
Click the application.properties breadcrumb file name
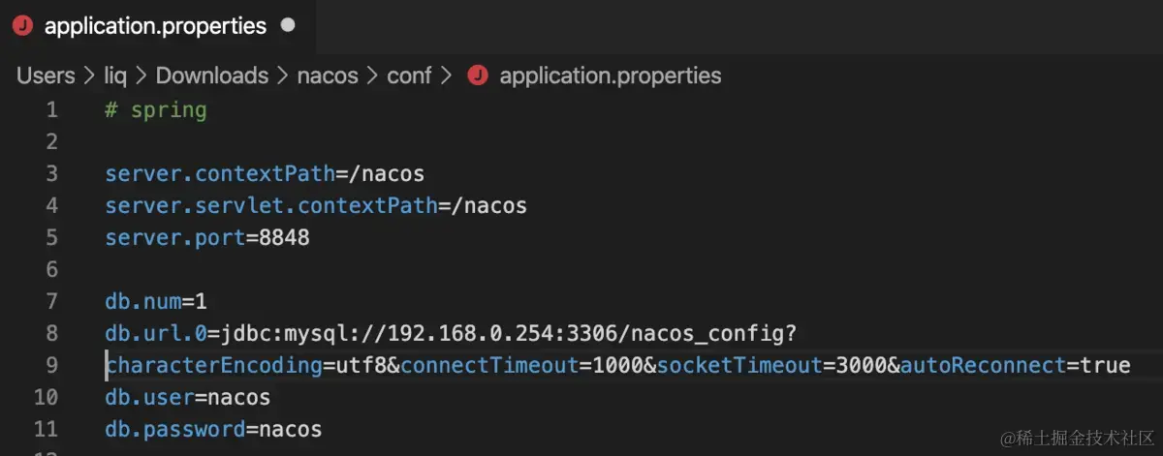coord(611,76)
